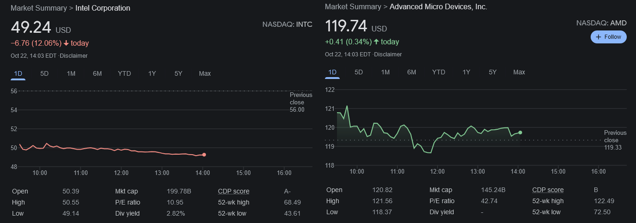Click the red down arrow next to Intel change
The image size is (636, 223).
[x=66, y=43]
